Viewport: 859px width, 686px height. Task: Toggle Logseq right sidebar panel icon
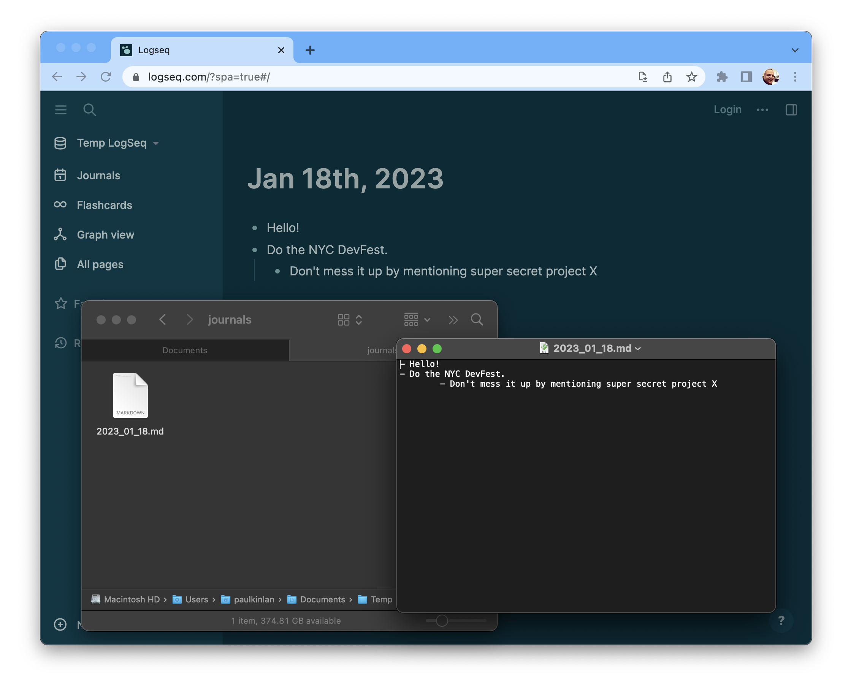tap(791, 109)
